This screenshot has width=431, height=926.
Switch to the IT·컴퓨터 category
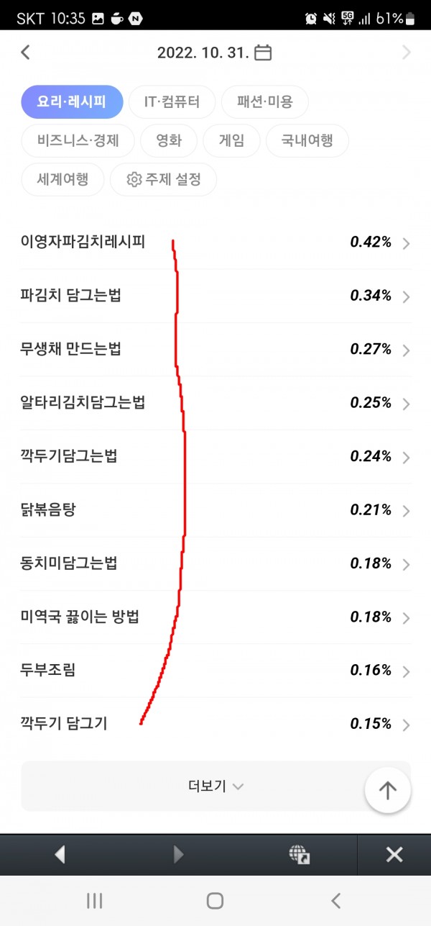[172, 102]
